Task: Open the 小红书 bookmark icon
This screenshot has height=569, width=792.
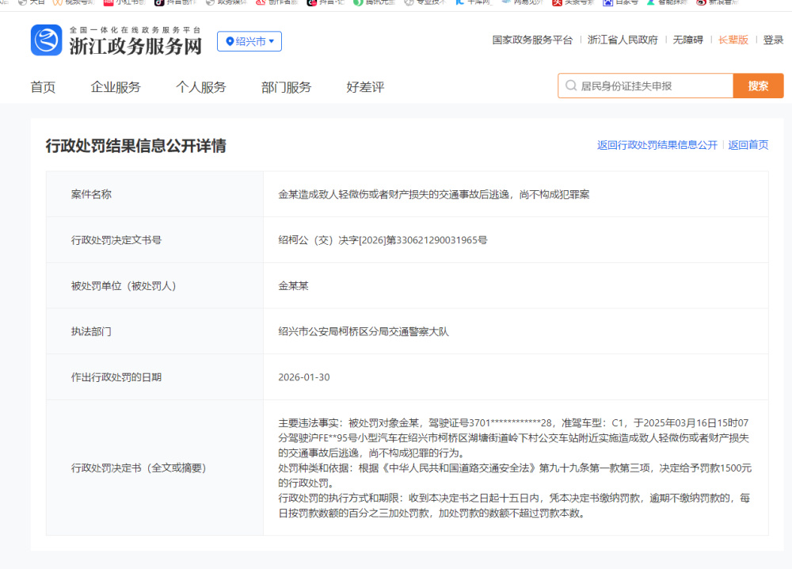Action: click(109, 2)
